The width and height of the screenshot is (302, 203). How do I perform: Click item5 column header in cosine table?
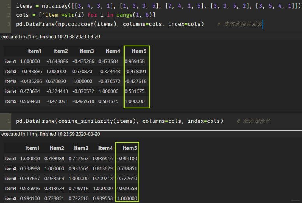click(130, 148)
